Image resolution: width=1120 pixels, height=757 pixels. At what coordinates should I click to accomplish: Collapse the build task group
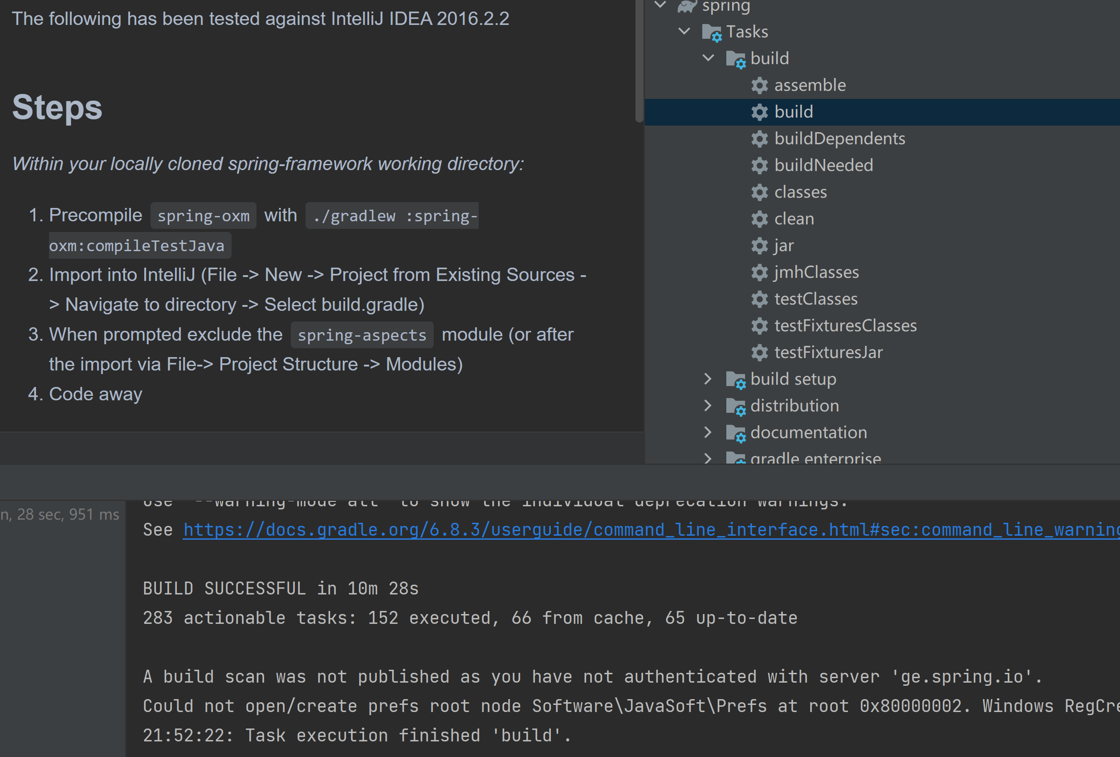[709, 58]
